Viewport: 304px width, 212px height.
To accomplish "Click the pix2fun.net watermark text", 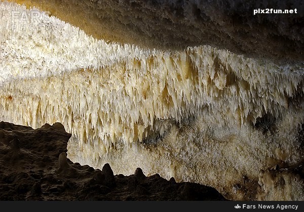I will pyautogui.click(x=275, y=11).
